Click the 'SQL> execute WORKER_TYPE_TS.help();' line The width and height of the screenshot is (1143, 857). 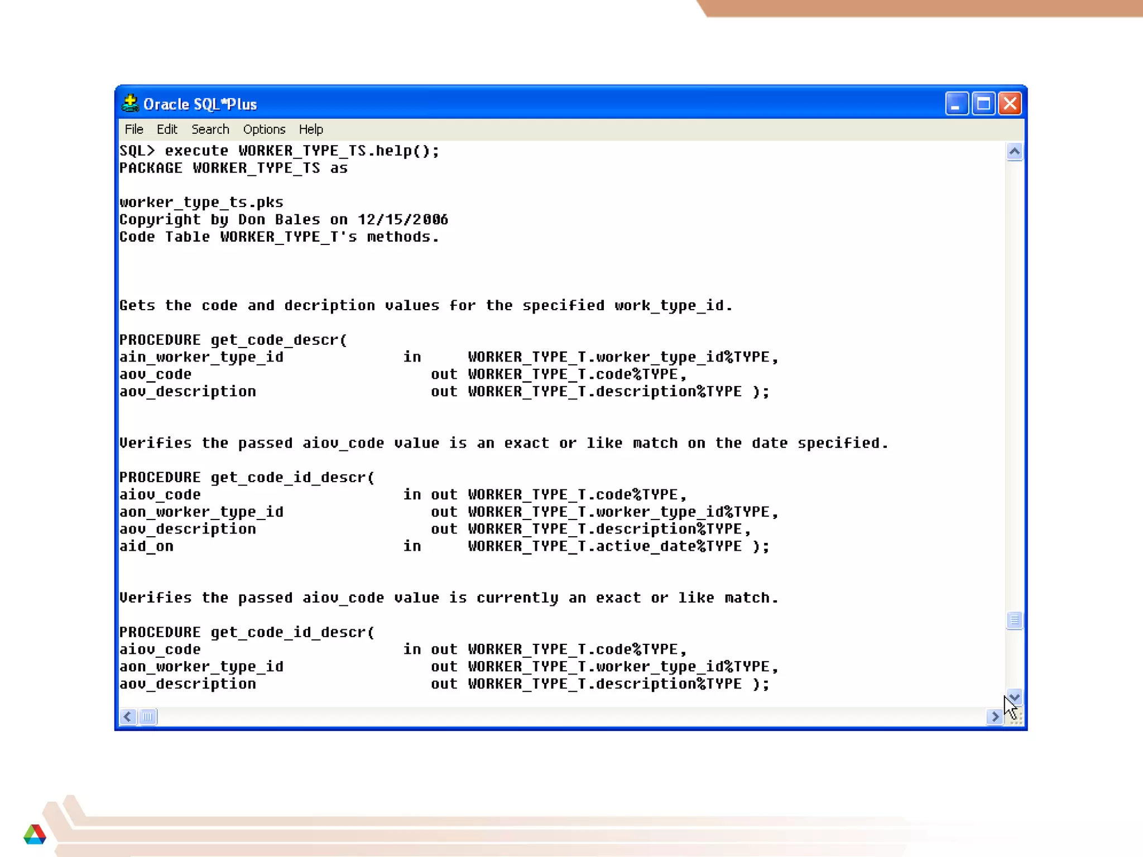[280, 151]
